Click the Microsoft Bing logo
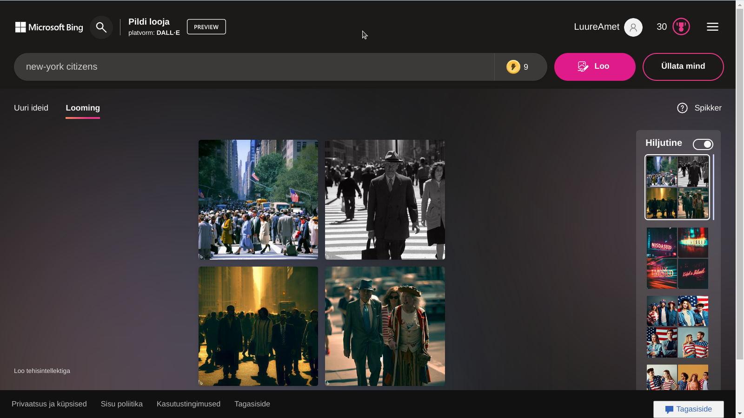Screen dimensions: 744x418 49,27
